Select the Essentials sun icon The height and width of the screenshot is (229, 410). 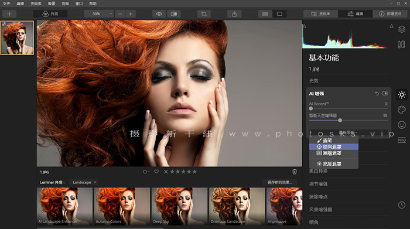pyautogui.click(x=402, y=95)
